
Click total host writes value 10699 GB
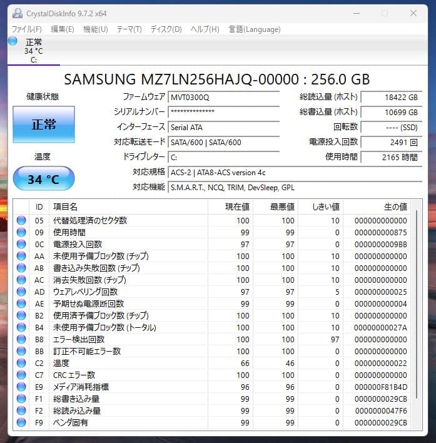pyautogui.click(x=392, y=112)
